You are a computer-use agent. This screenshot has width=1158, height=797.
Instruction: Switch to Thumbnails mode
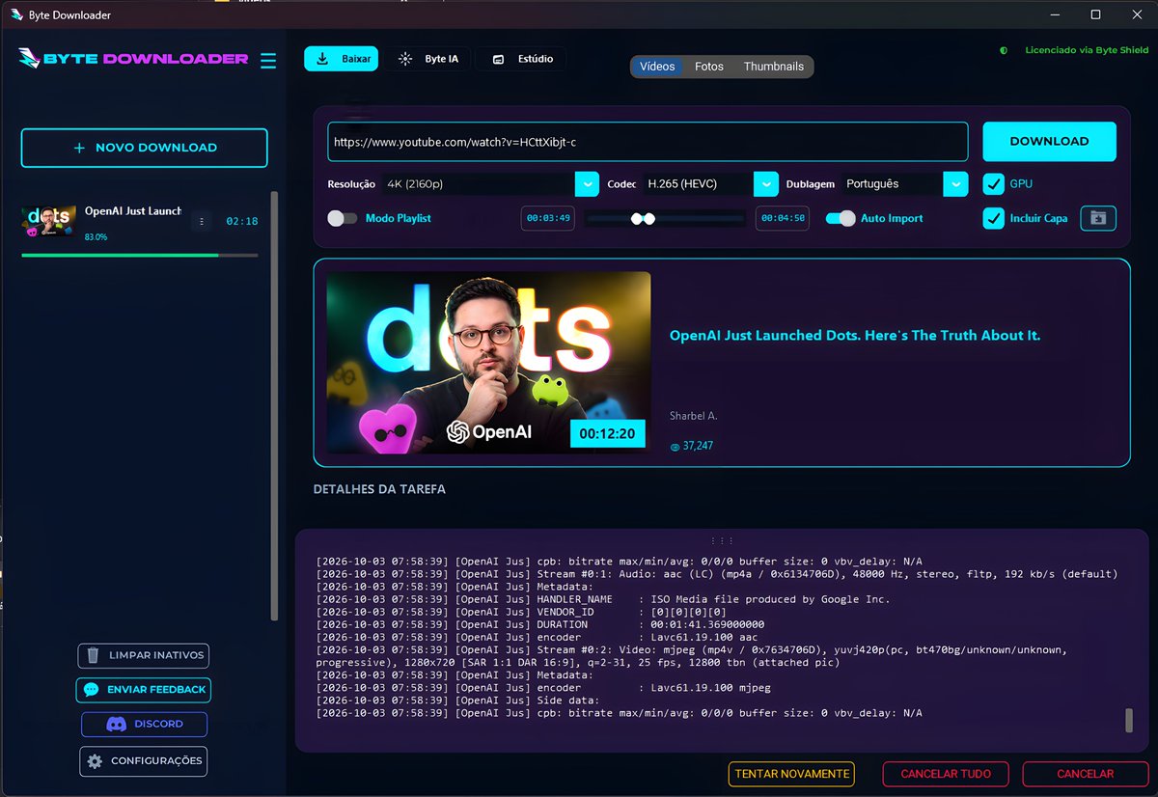coord(774,67)
